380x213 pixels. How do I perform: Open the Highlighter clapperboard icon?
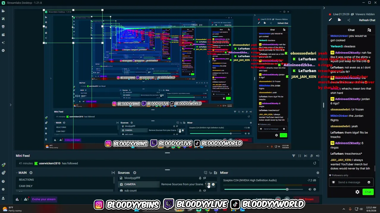pyautogui.click(x=3, y=35)
